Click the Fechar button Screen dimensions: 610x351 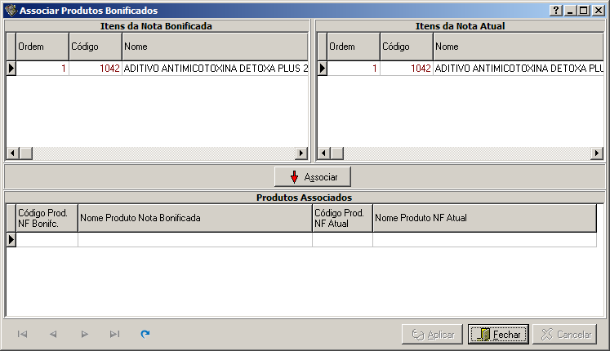click(498, 335)
